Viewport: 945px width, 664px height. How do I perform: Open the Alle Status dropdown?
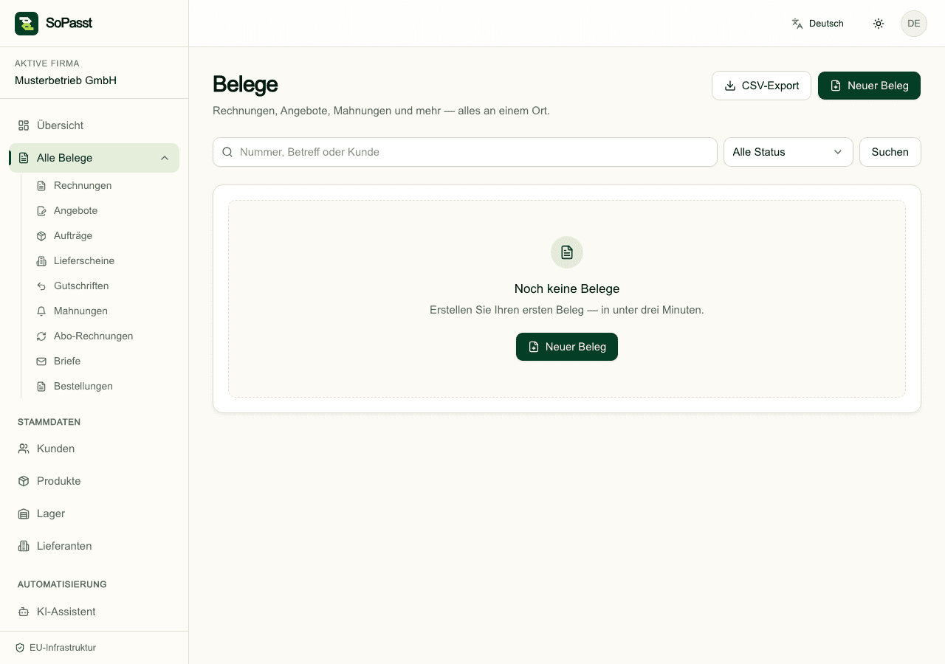click(x=788, y=152)
